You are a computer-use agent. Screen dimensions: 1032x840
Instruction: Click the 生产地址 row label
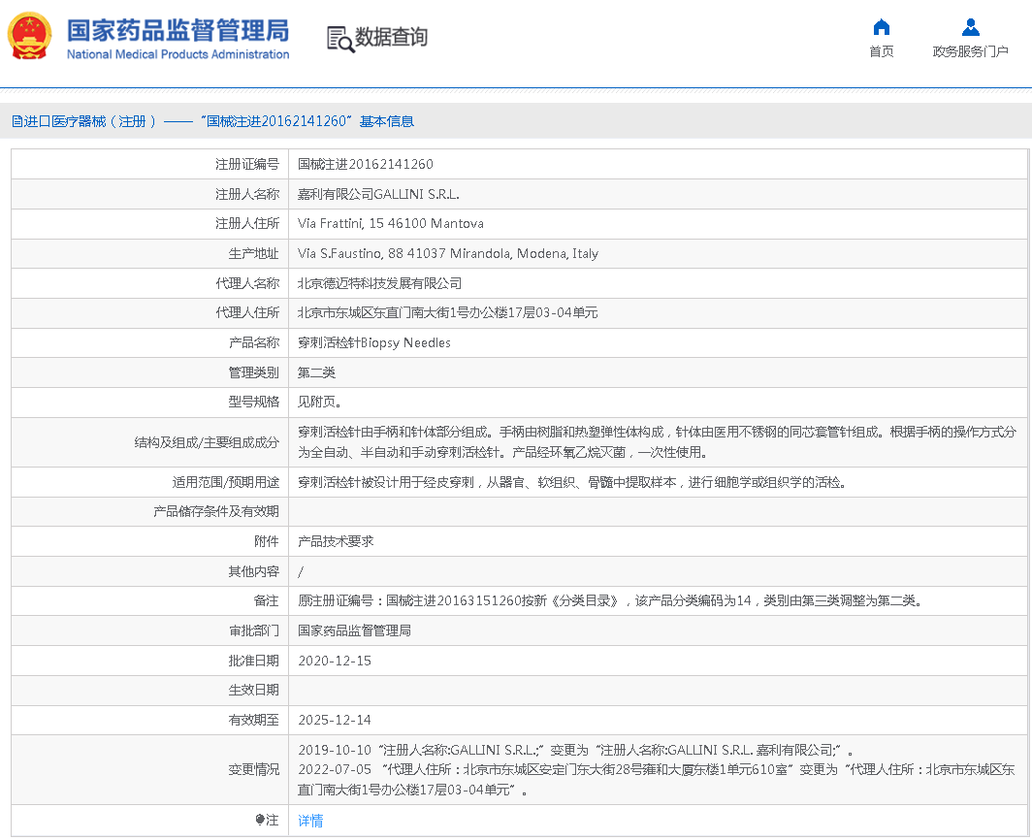(254, 253)
